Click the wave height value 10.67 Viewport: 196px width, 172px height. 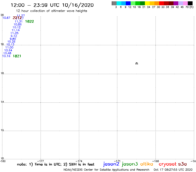[6, 18]
